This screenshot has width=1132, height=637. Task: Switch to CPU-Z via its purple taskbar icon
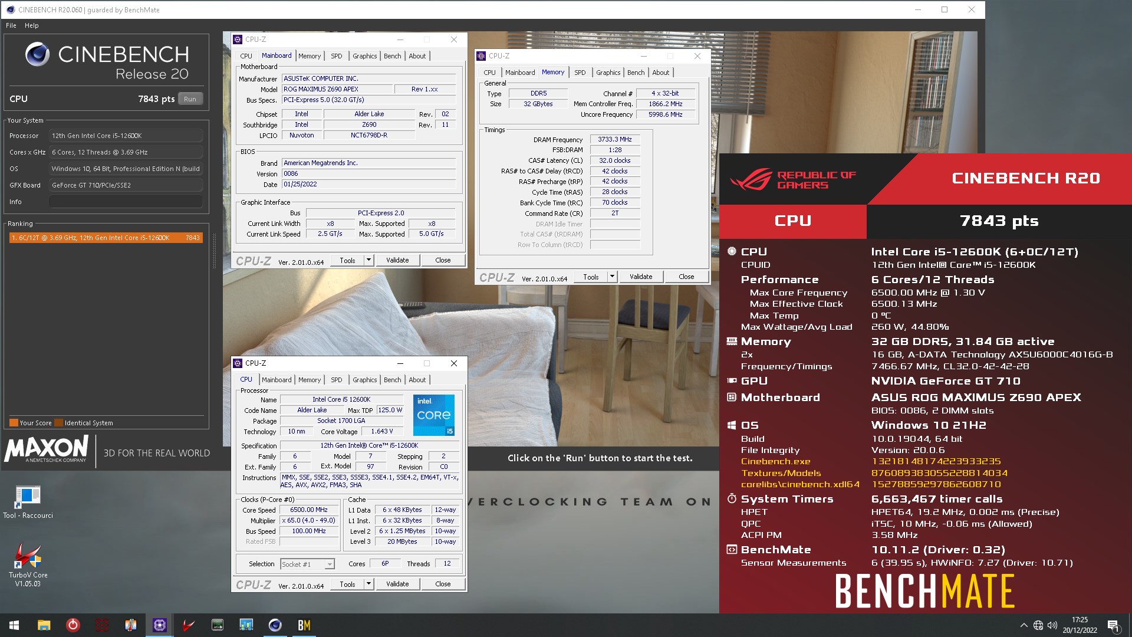[159, 625]
